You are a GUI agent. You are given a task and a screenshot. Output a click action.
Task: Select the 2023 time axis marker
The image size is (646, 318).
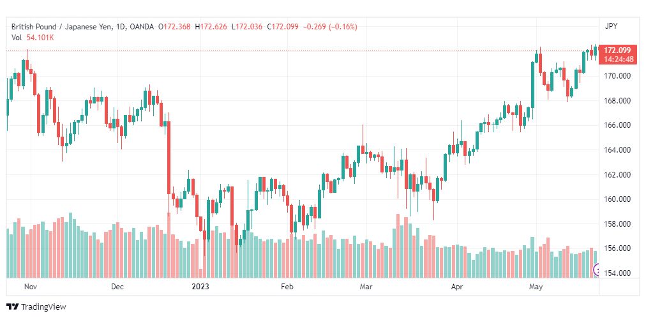click(x=200, y=287)
